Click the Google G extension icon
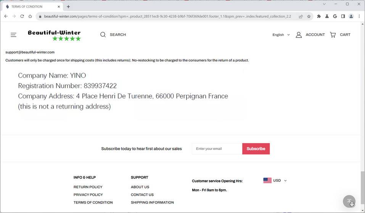The image size is (365, 213). (335, 16)
